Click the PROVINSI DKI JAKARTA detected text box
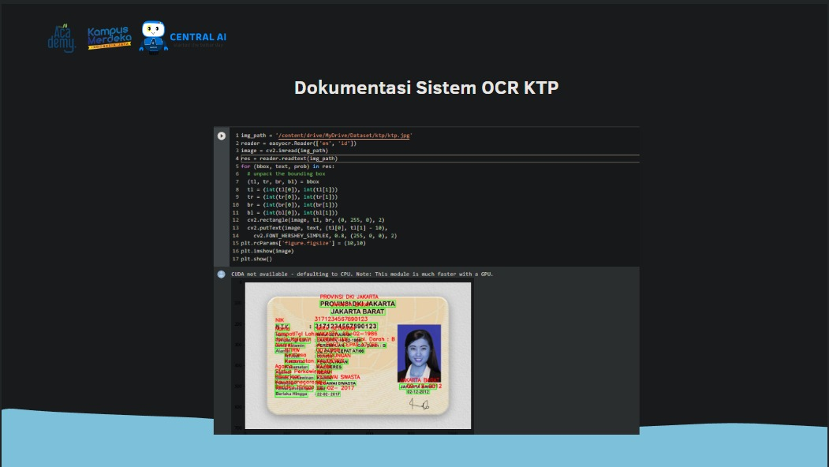The width and height of the screenshot is (829, 467). (357, 304)
